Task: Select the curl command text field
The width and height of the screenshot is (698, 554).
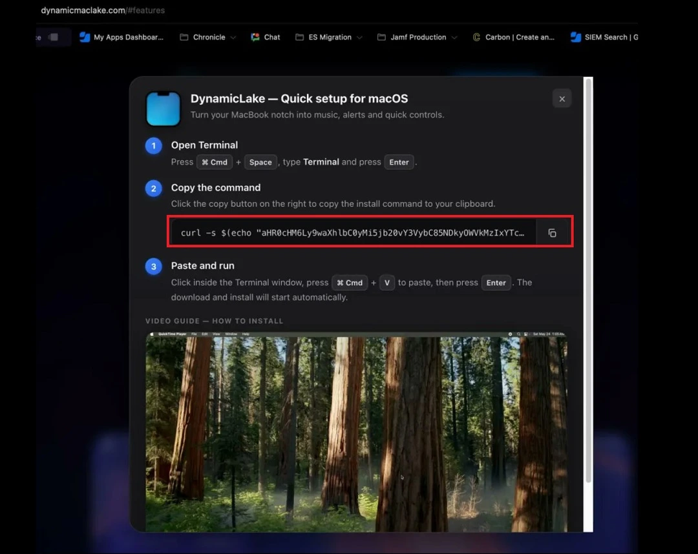Action: tap(354, 232)
